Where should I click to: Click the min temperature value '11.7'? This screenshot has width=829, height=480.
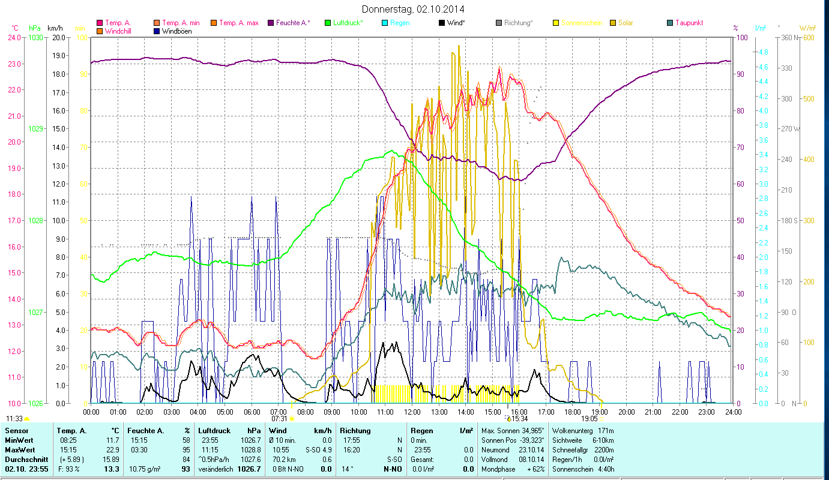pyautogui.click(x=113, y=440)
